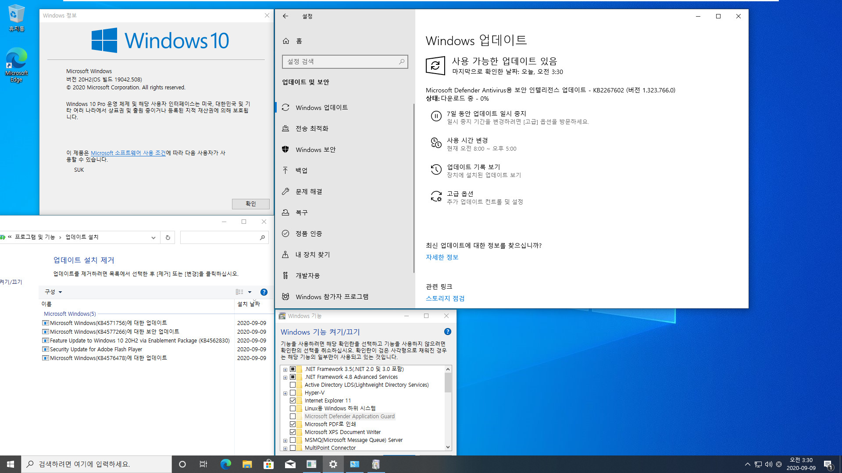Viewport: 842px width, 473px height.
Task: Uncheck Internet Explorer 11
Action: click(293, 401)
